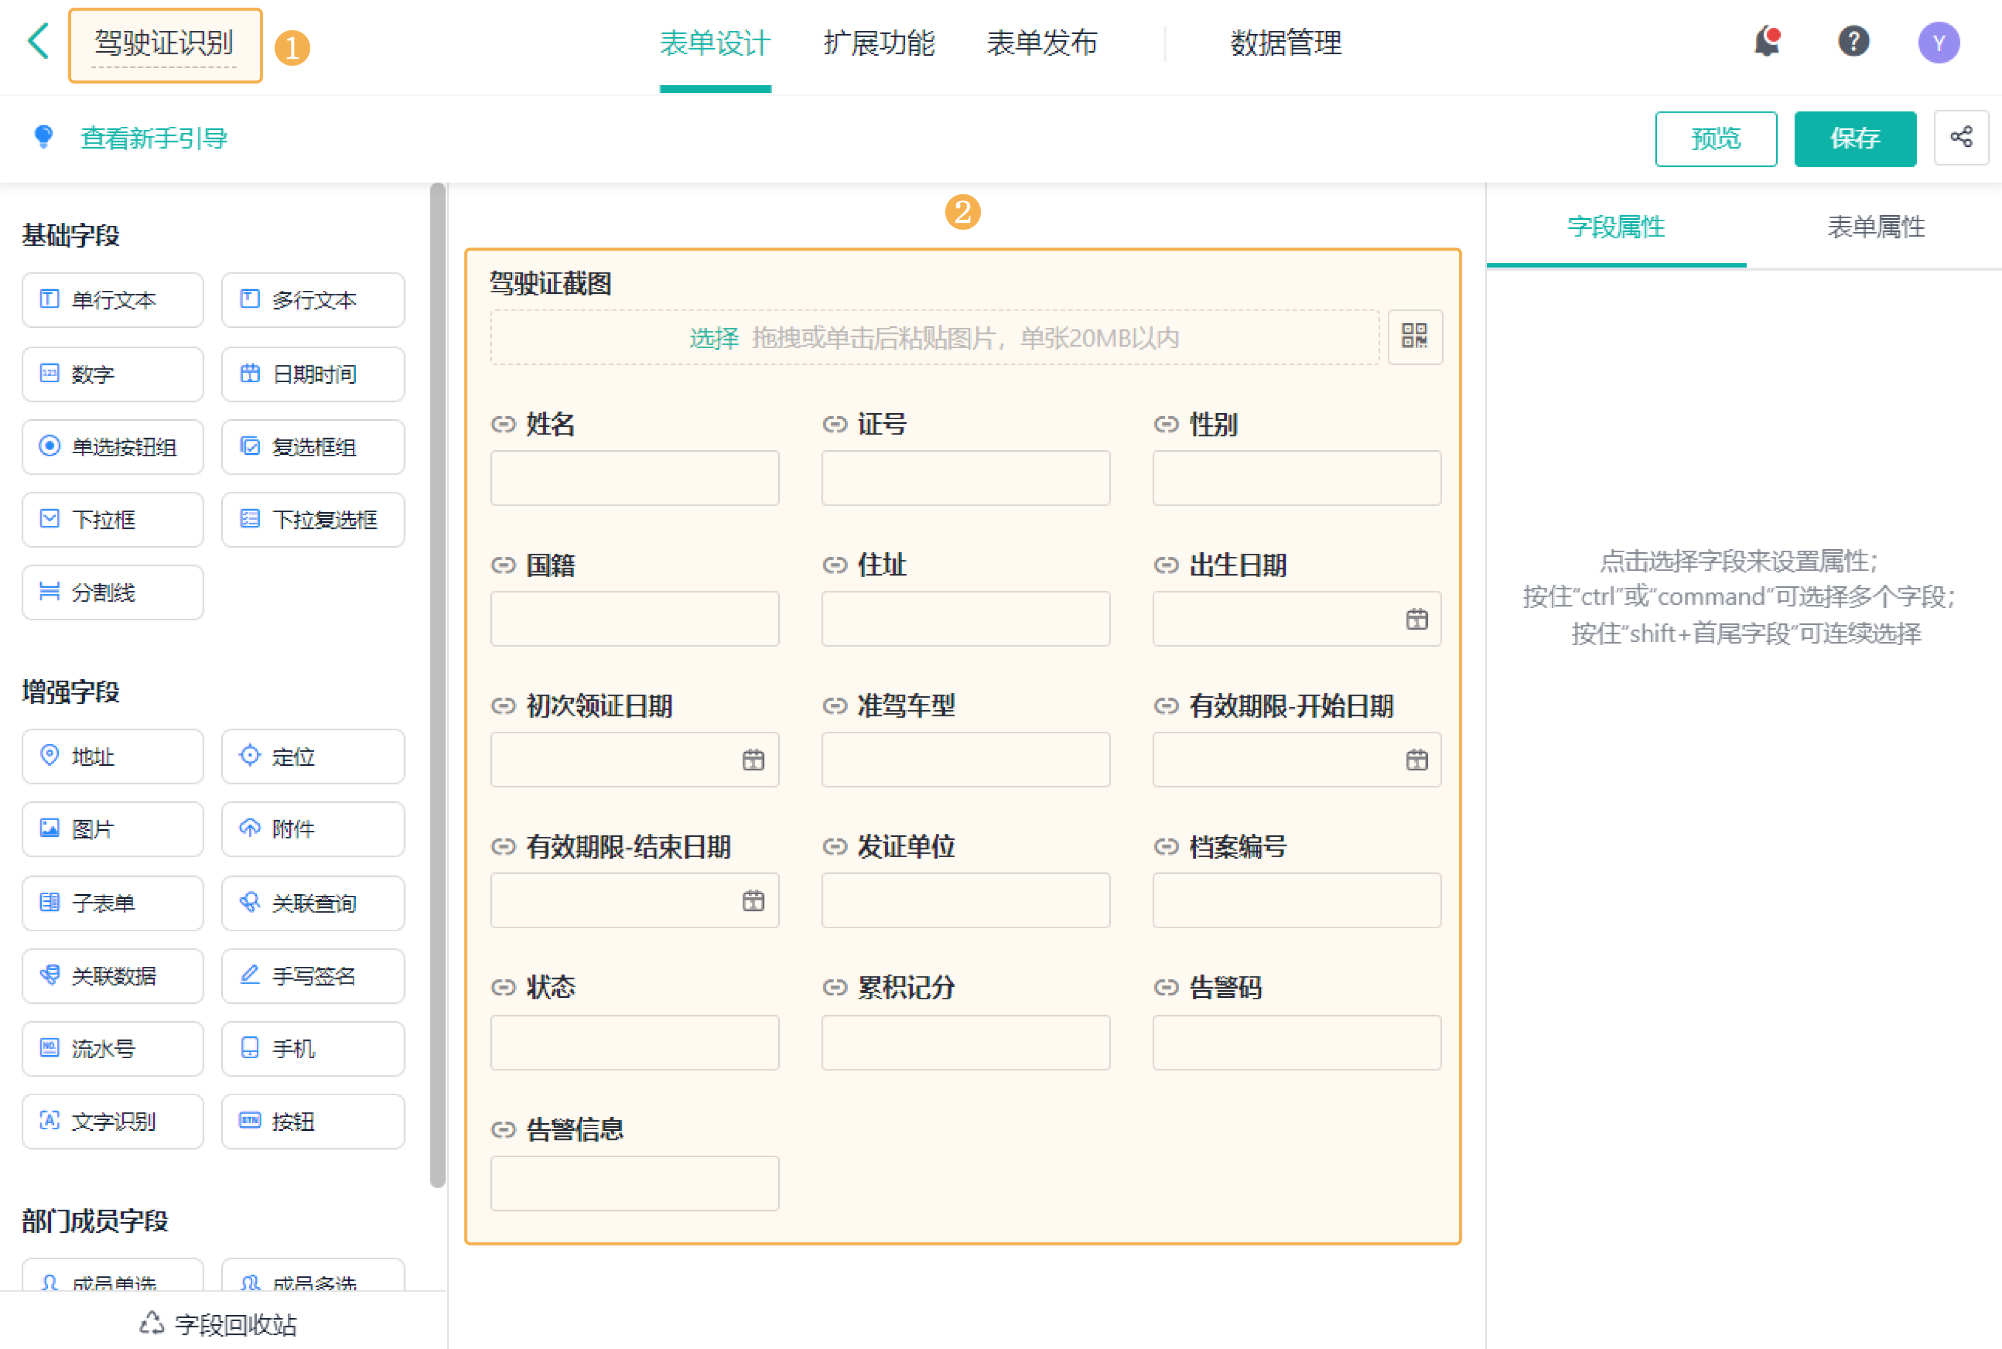The image size is (2002, 1349).
Task: Open calendar for 初次领证日期
Action: pos(753,761)
